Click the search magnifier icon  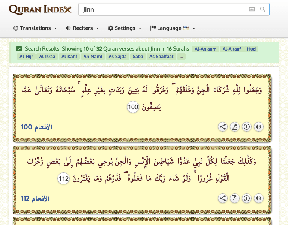(x=262, y=9)
